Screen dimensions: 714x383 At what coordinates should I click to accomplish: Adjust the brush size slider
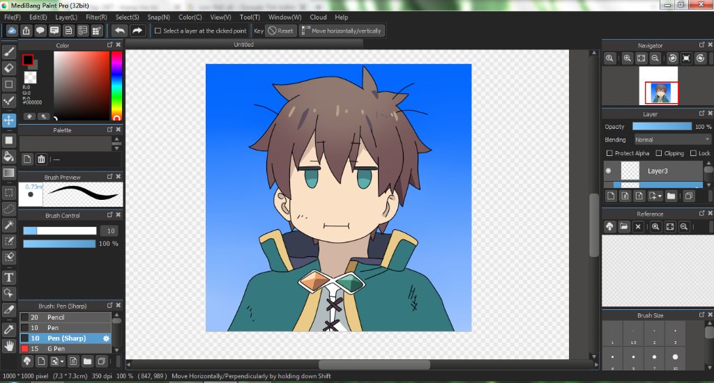click(x=60, y=230)
